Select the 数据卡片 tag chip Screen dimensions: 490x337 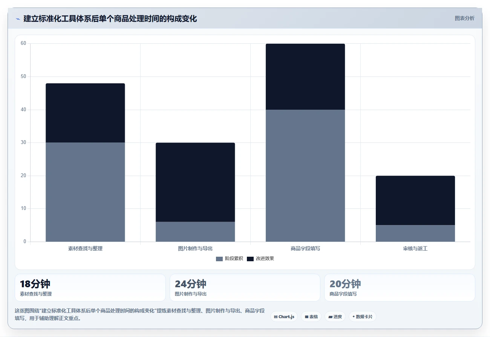(x=362, y=317)
